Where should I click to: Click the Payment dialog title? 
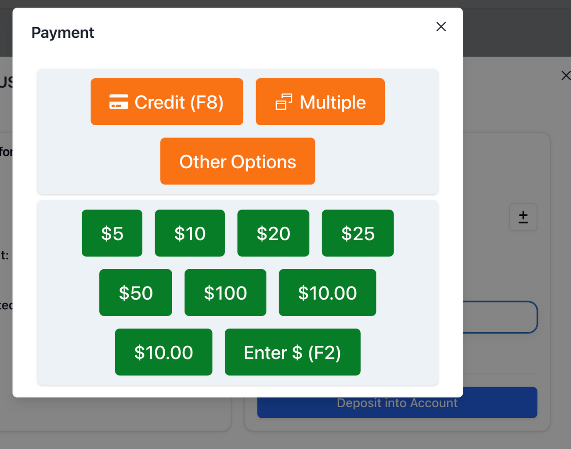coord(63,33)
